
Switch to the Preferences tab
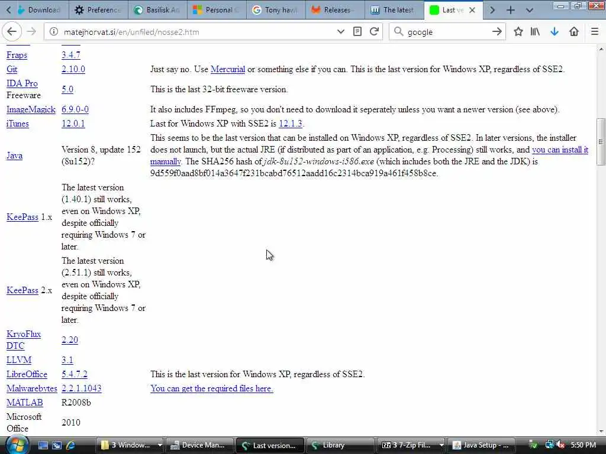pos(98,10)
